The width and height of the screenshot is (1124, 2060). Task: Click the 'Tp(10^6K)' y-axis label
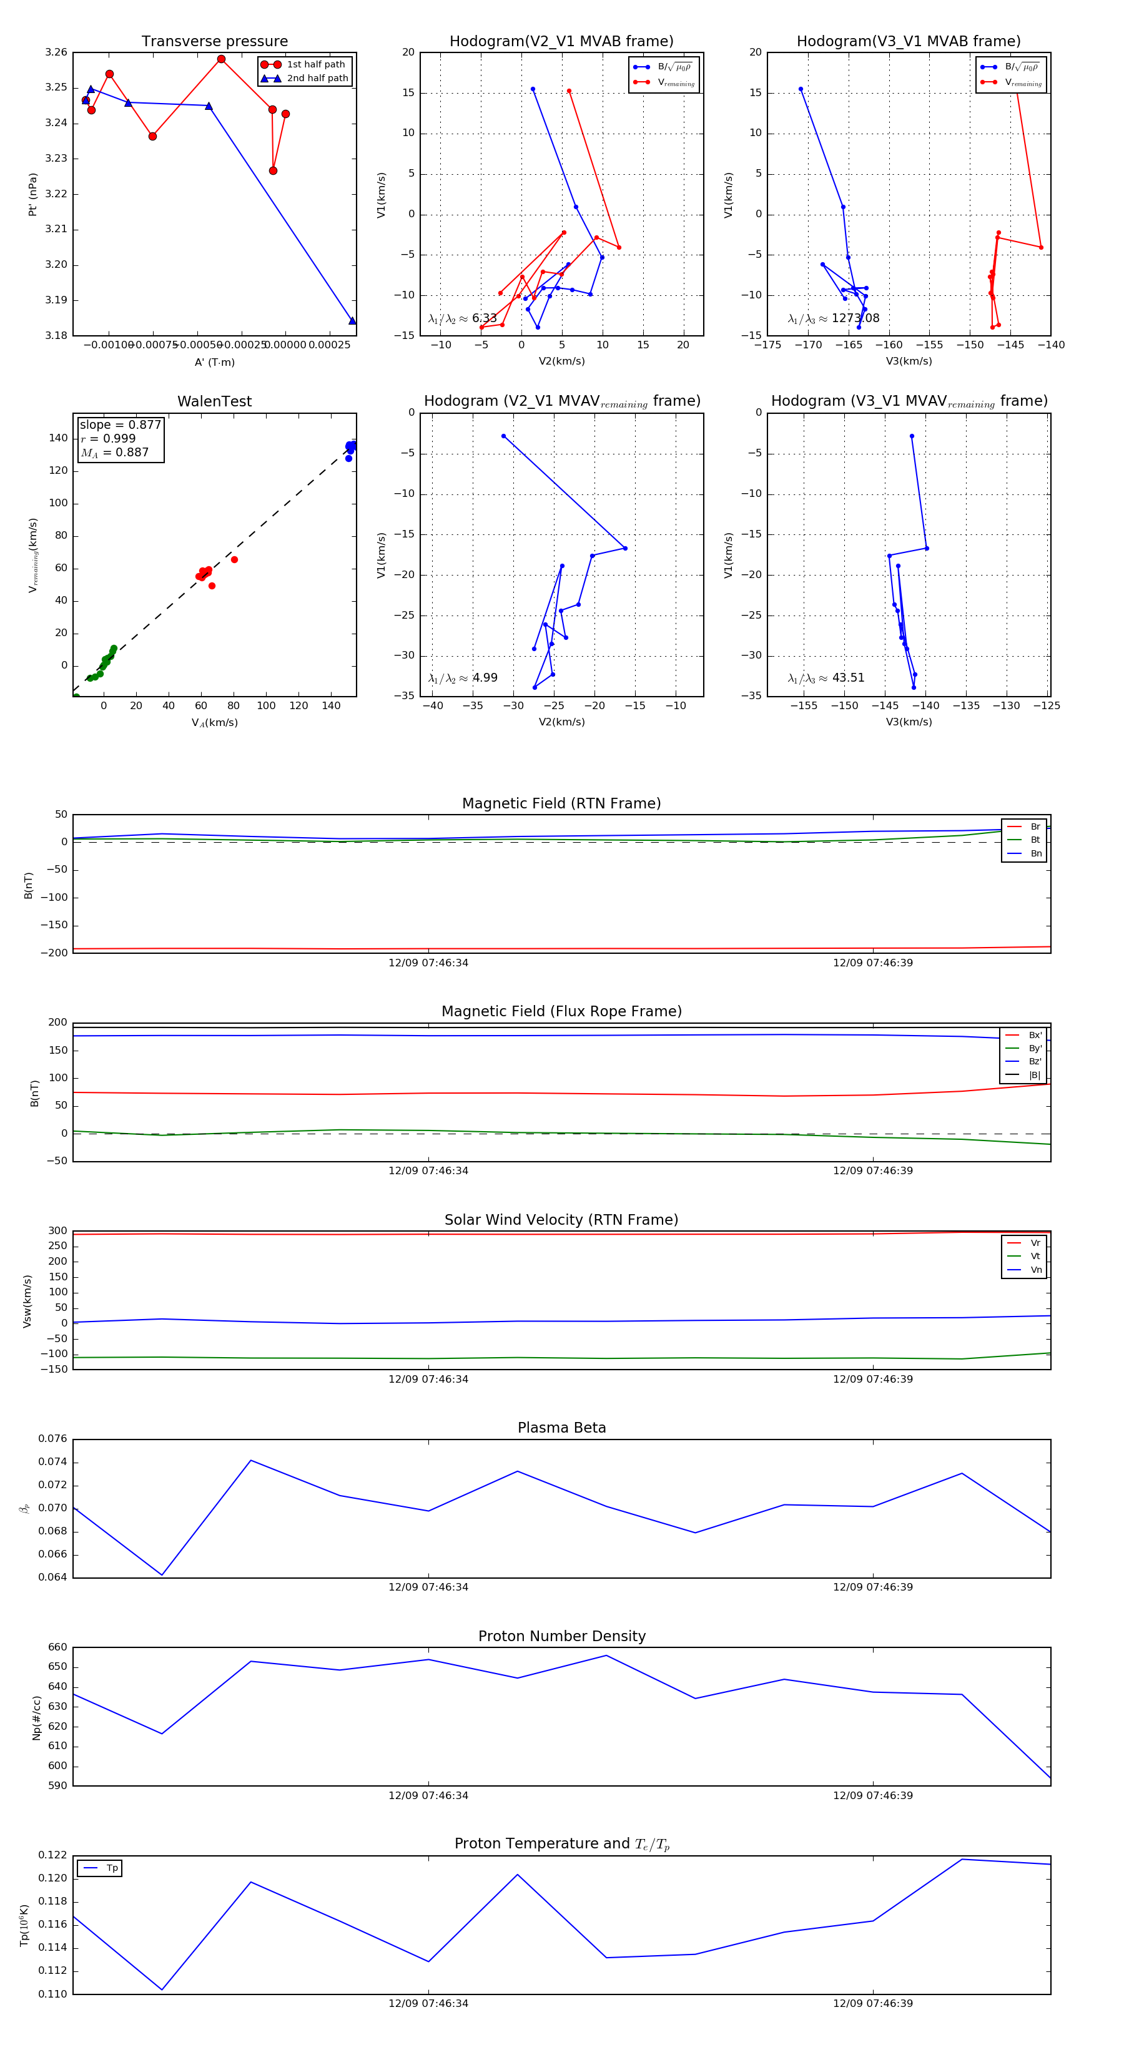coord(25,1926)
